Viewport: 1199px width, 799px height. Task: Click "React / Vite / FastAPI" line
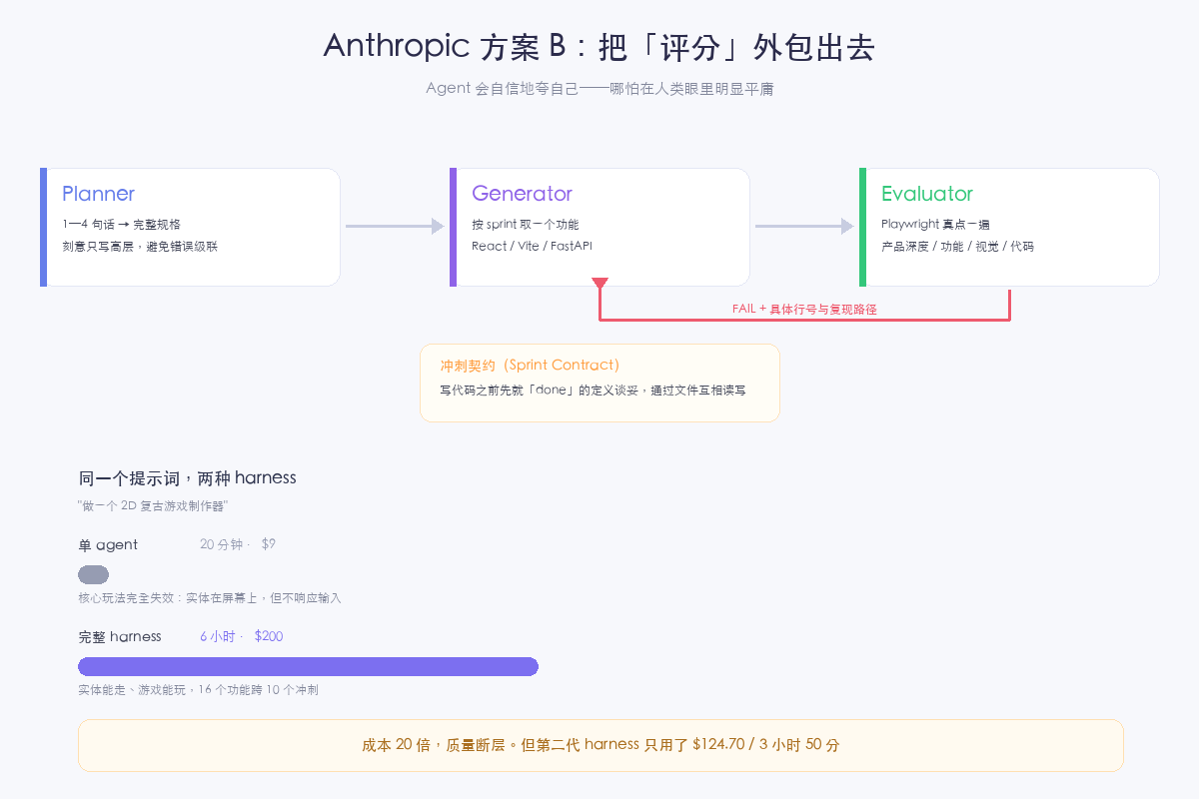point(532,246)
